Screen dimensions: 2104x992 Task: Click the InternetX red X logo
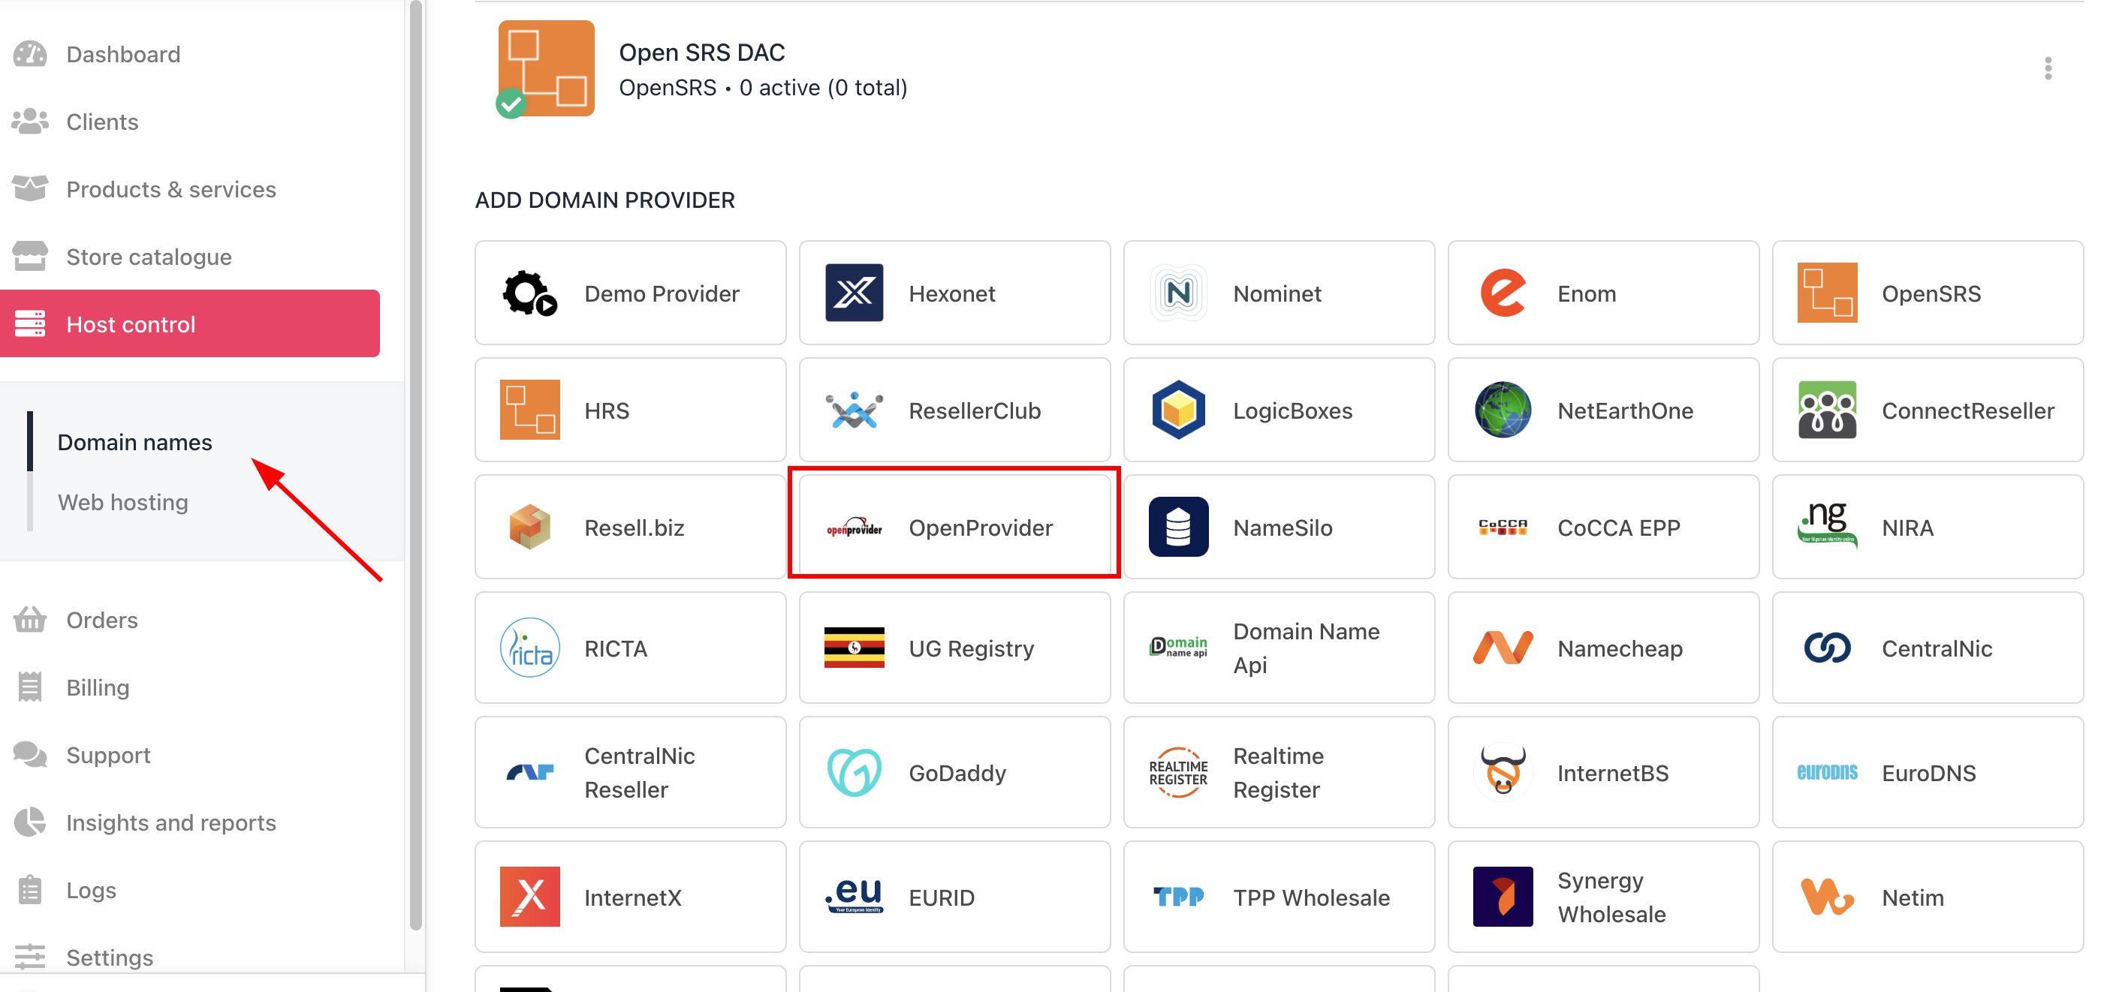click(529, 897)
